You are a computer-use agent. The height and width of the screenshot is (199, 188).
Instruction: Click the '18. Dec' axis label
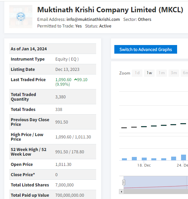pos(144,165)
